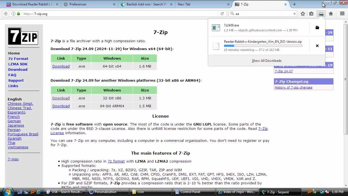
Task: Bookmark this page with the star icon
Action: point(303,14)
